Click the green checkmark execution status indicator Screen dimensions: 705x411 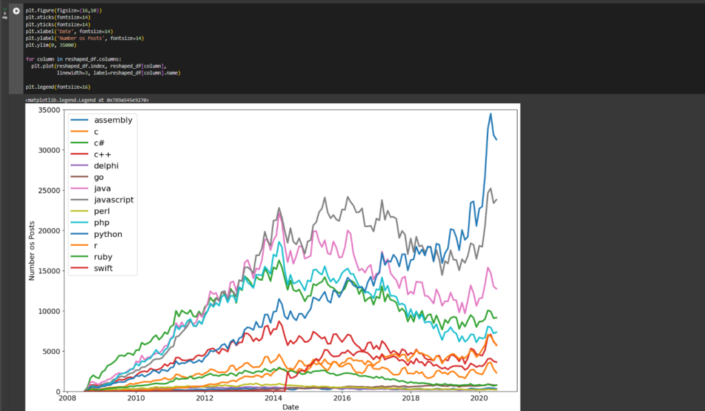tap(5, 9)
